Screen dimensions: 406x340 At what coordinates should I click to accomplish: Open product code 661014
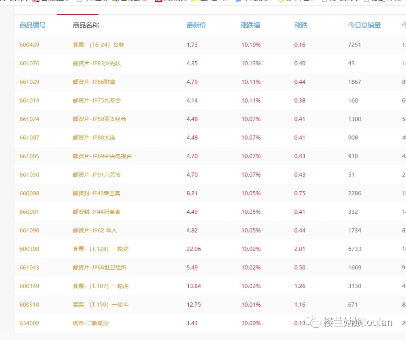click(x=30, y=100)
